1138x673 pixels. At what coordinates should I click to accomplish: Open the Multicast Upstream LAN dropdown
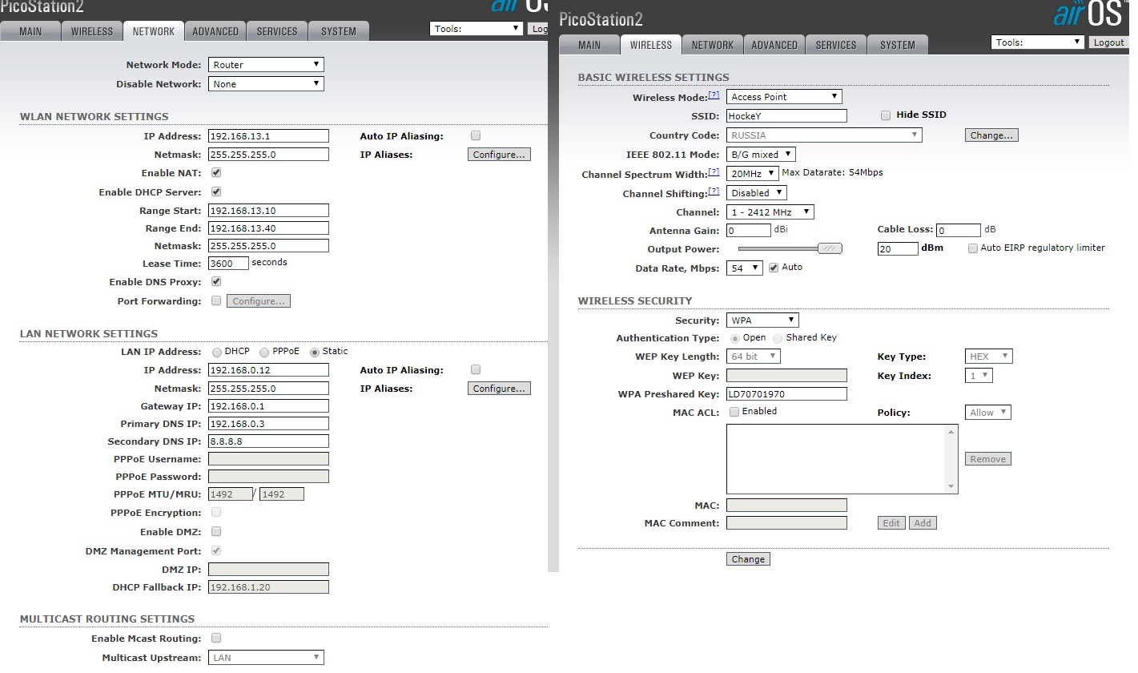(x=266, y=658)
